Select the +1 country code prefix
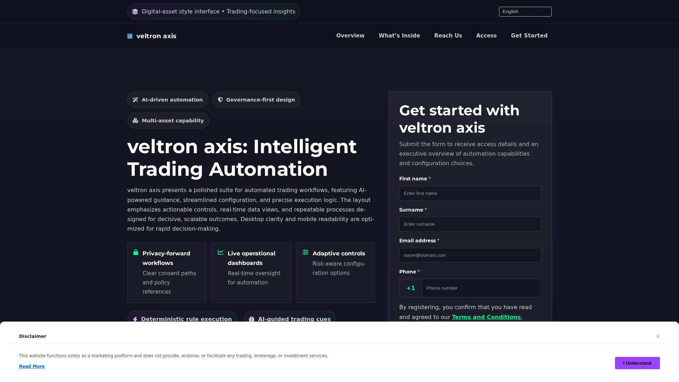 tap(411, 288)
